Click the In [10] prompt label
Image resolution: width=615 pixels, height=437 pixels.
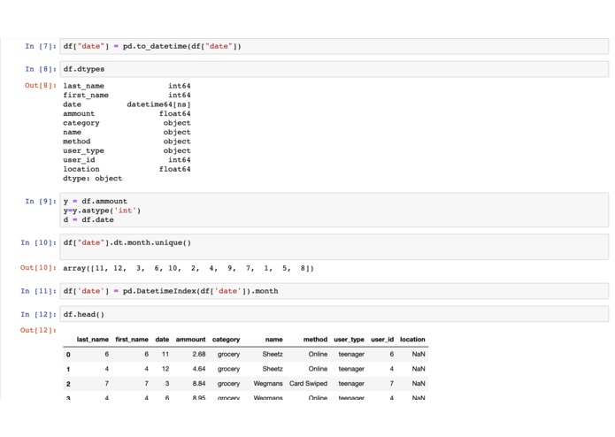coord(38,242)
